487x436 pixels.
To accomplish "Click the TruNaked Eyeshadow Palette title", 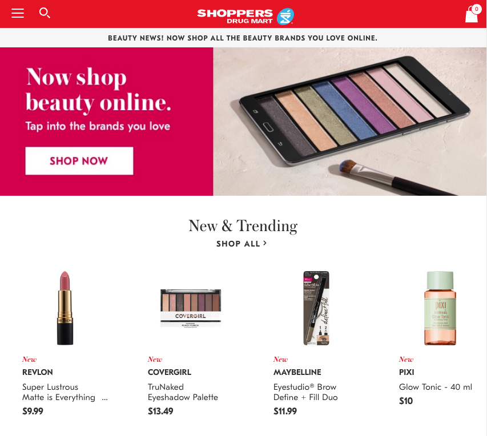I will click(183, 392).
